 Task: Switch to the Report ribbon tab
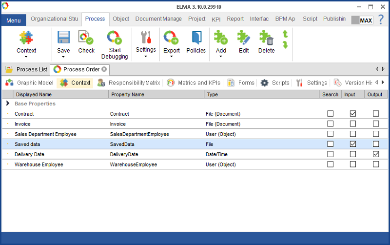point(235,19)
